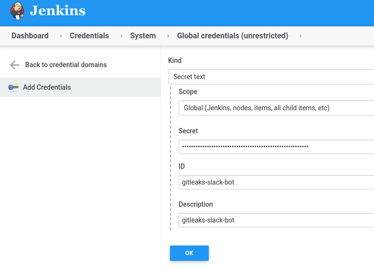374x269 pixels.
Task: Go to System breadcrumb
Action: click(143, 35)
